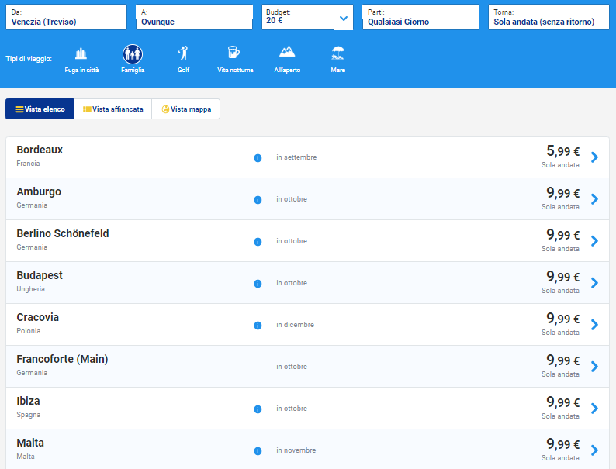616x469 pixels.
Task: Choose the Vita notturna beer mug icon
Action: [234, 54]
